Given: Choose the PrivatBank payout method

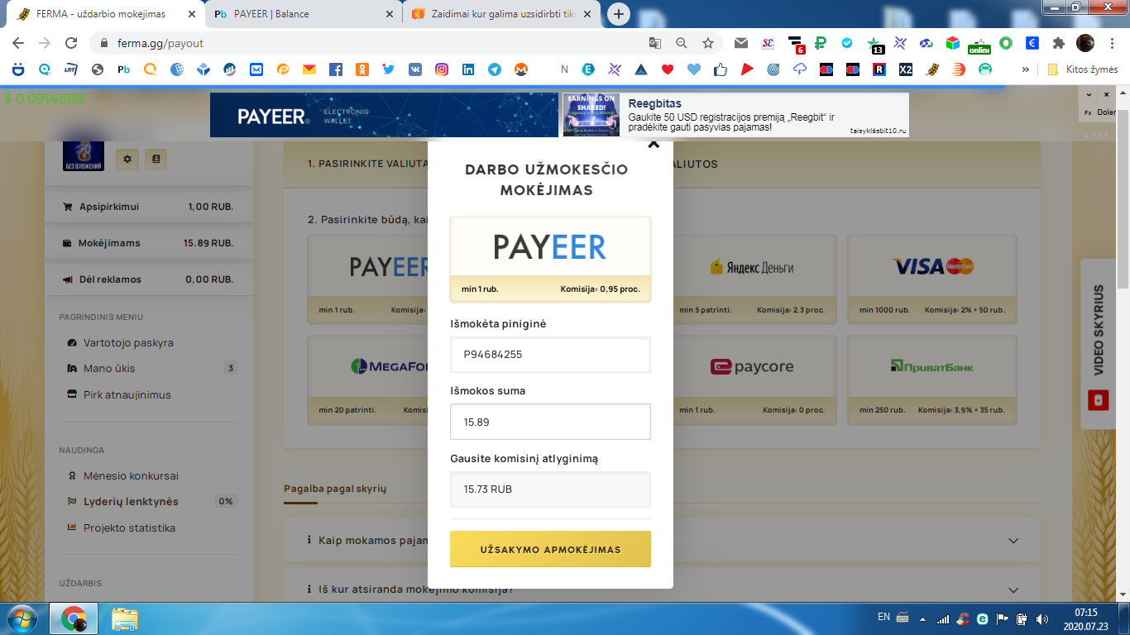Looking at the screenshot, I should tap(932, 380).
